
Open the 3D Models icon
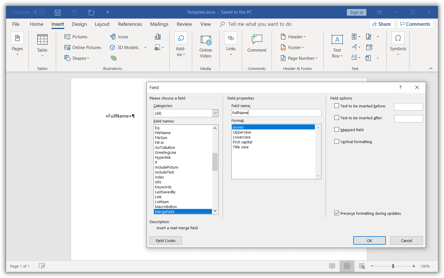[112, 47]
